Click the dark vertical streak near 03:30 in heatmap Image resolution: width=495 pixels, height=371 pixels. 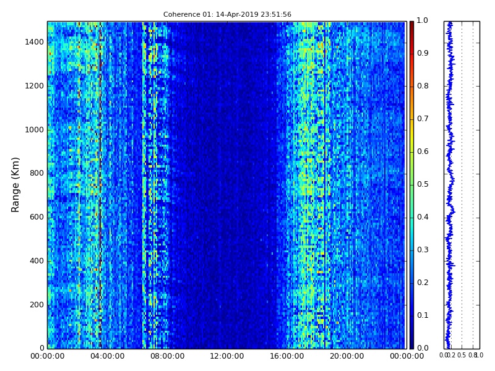tap(100, 185)
